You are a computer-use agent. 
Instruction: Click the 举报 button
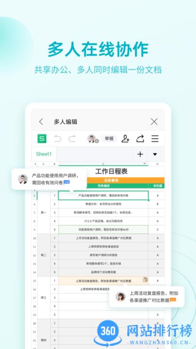(x=109, y=139)
